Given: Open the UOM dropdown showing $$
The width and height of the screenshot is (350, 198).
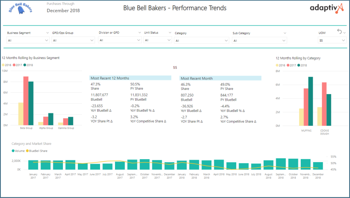Looking at the screenshot, I should 332,40.
